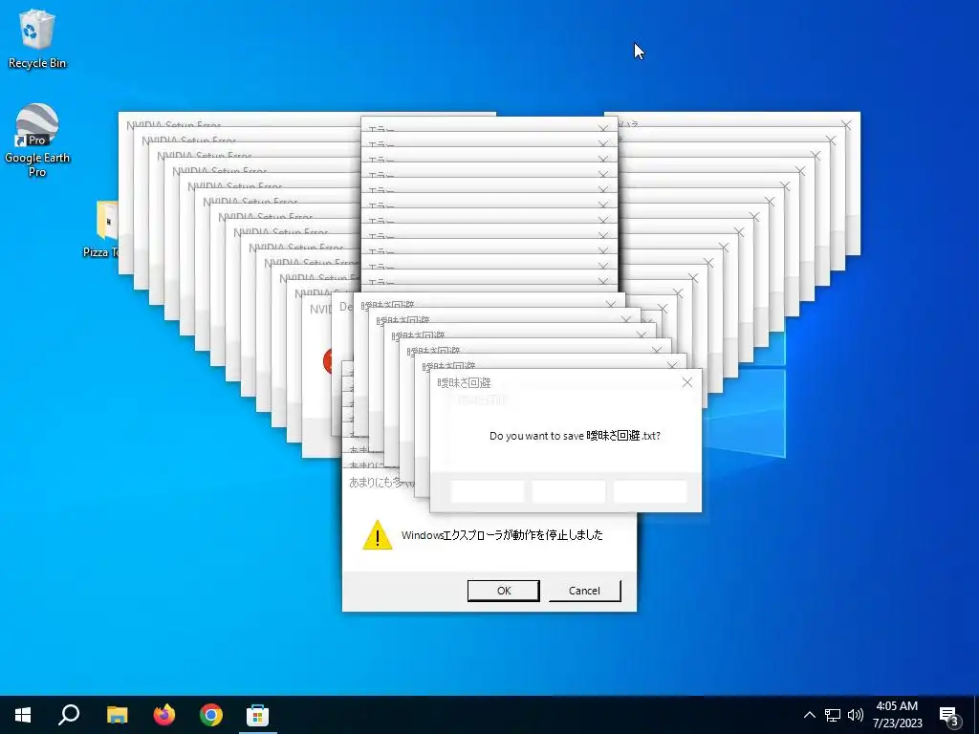
Task: Select the Pizza folder on the desktop
Action: point(103,229)
